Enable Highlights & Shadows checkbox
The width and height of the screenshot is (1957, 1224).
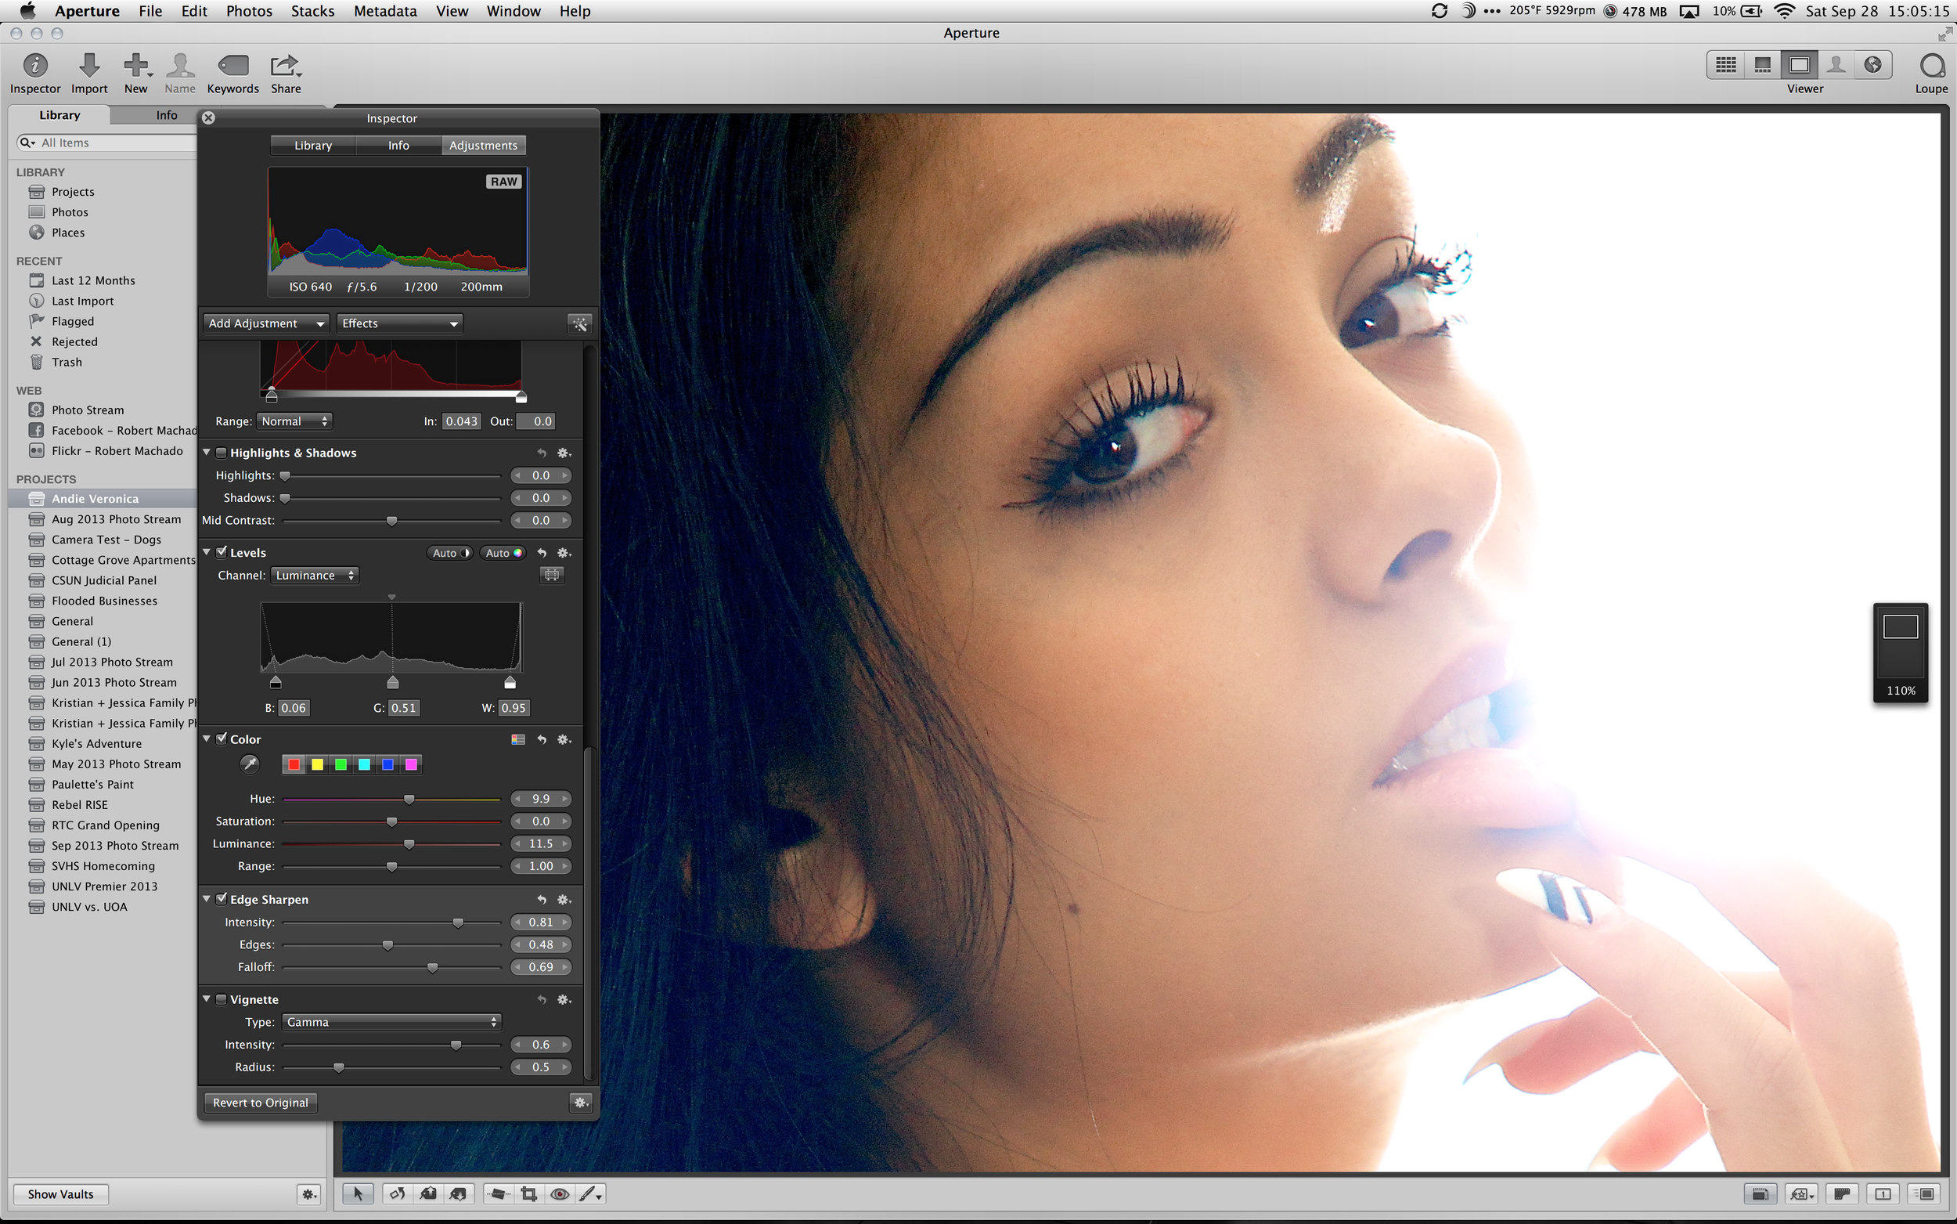tap(221, 453)
